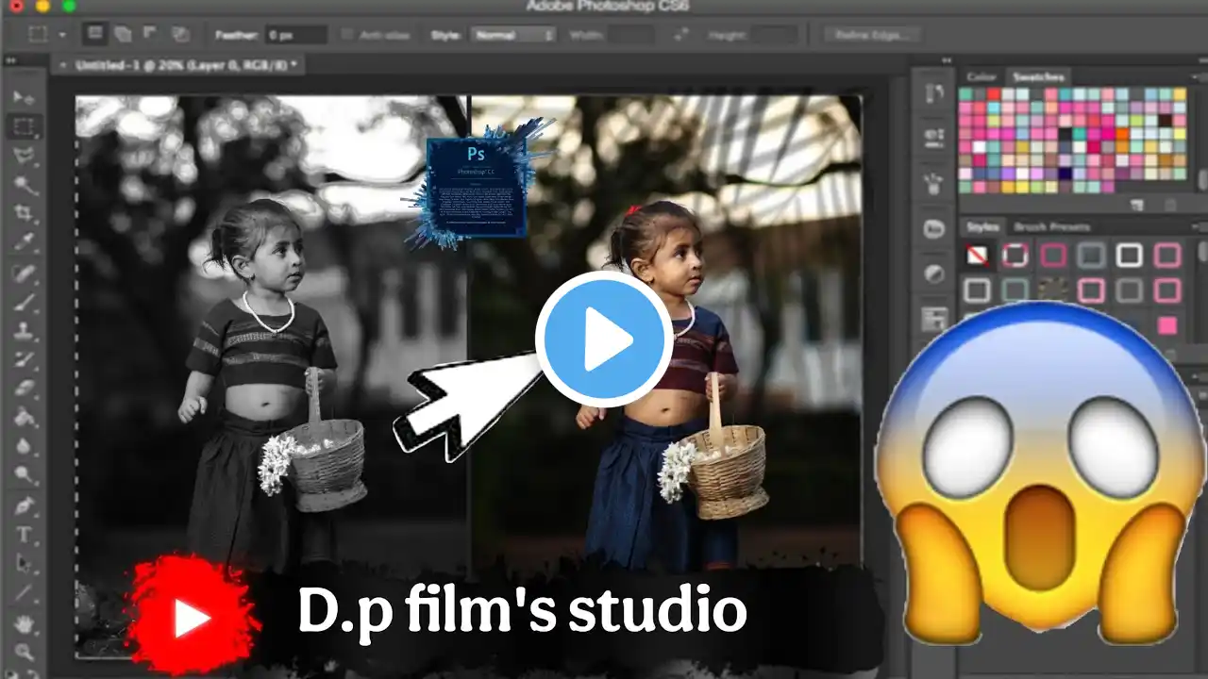Click the blue play button overlay
1208x679 pixels.
(604, 339)
